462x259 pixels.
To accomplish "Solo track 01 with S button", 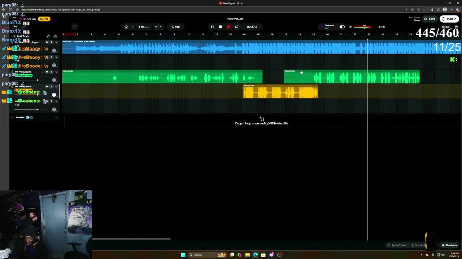I will click(x=51, y=42).
